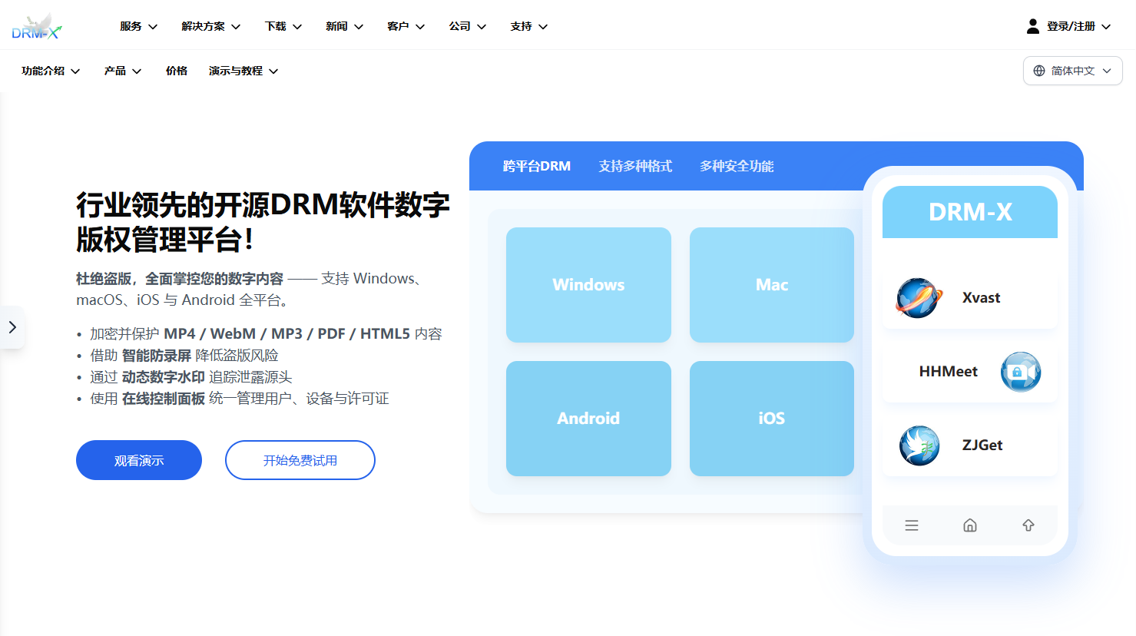The width and height of the screenshot is (1136, 636).
Task: Select the iOS platform card
Action: (x=772, y=419)
